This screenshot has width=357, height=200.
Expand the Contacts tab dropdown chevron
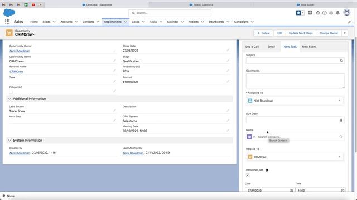98,22
